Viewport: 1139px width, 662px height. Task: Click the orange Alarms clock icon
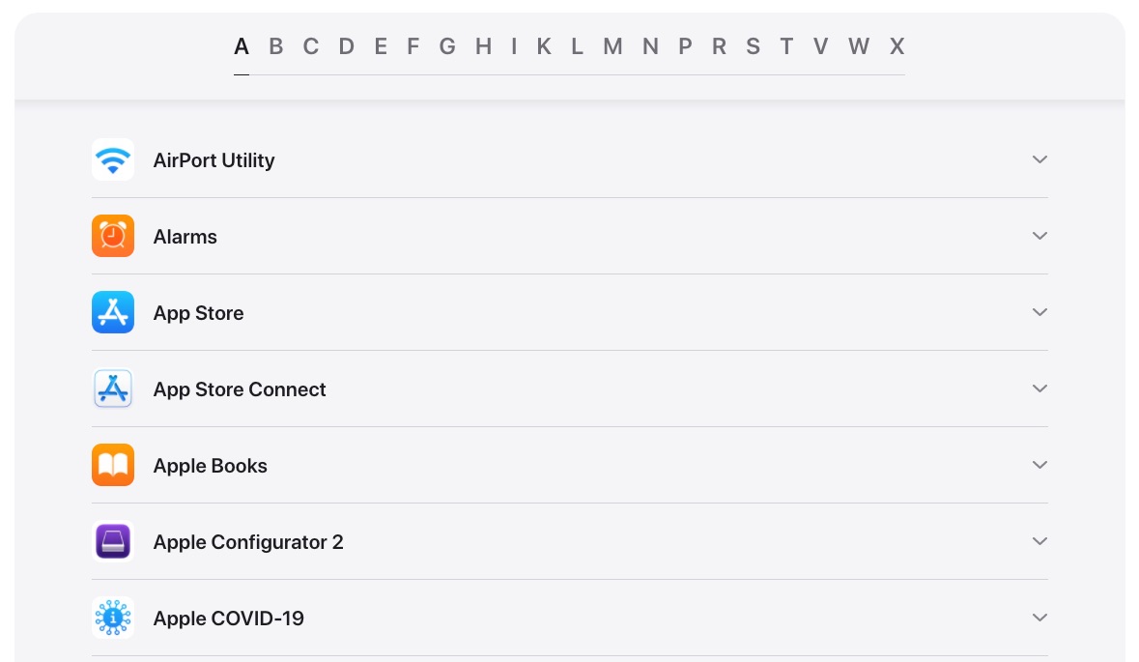[x=113, y=236]
